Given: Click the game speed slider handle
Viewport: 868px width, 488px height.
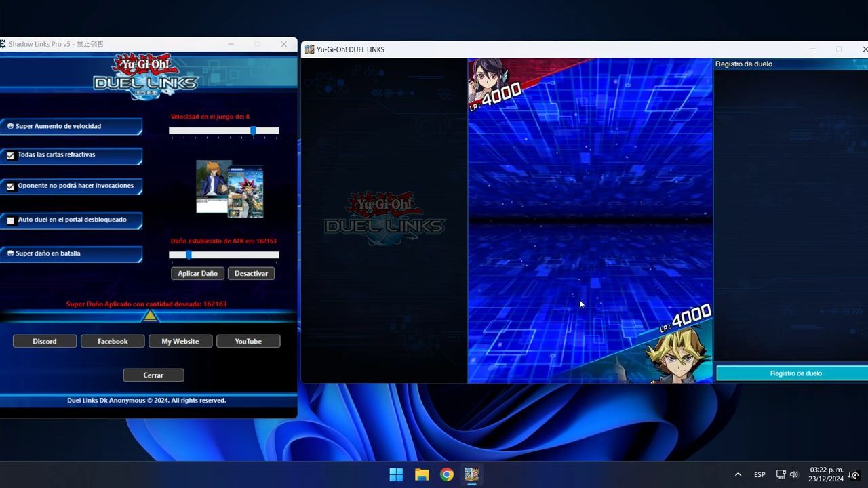Looking at the screenshot, I should tap(253, 130).
